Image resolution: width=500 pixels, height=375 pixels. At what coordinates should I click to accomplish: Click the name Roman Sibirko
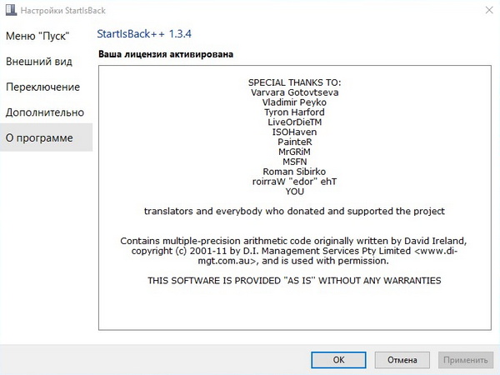[x=294, y=172]
